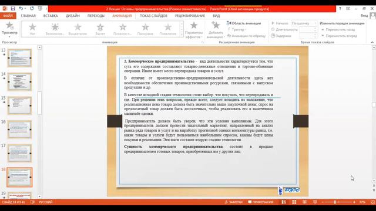Click Переместить вперед

point(339,36)
